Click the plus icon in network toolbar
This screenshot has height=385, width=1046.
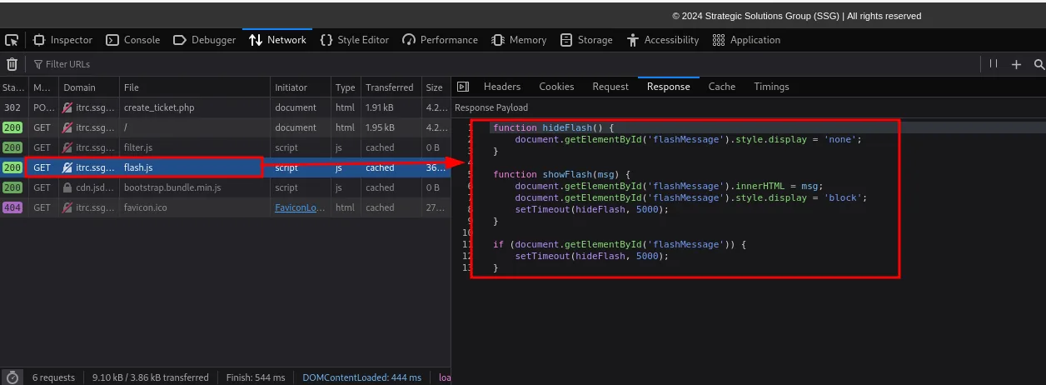(x=1016, y=64)
